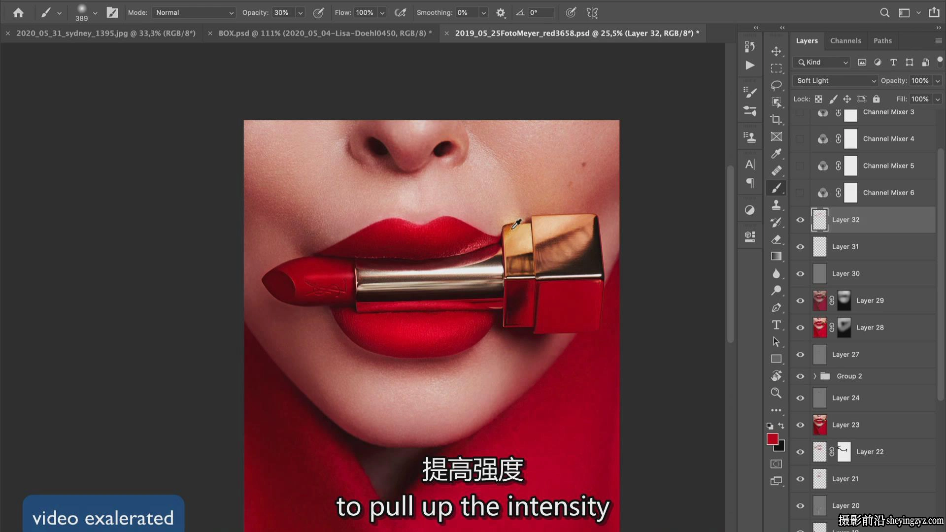Select the Eyedropper tool

tap(776, 154)
